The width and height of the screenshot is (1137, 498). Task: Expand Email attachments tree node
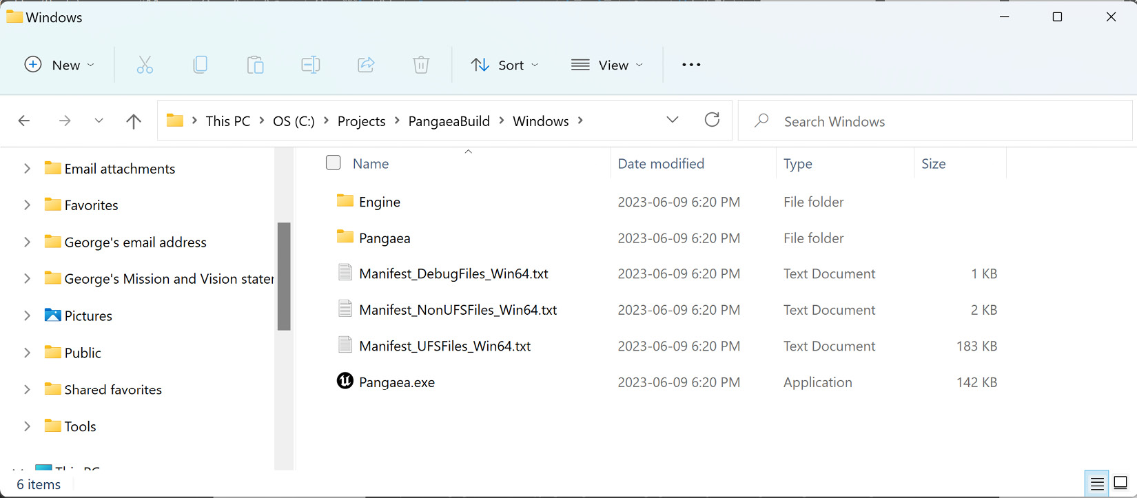(27, 168)
